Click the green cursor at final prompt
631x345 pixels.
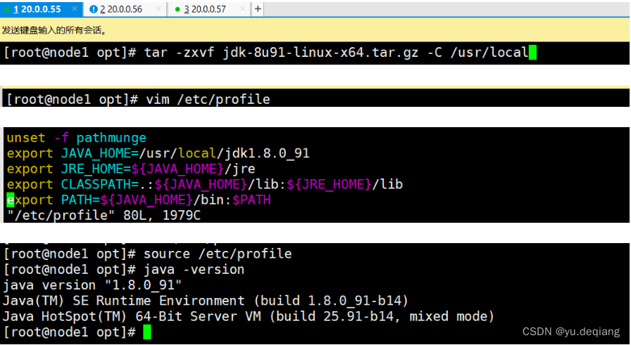[x=147, y=332]
